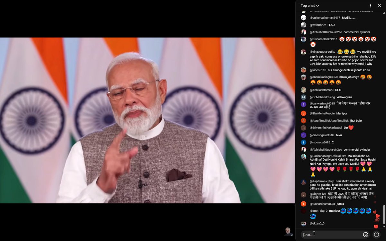Select the 'vishwaguru' chat message
This screenshot has height=241, width=386.
tap(345, 97)
